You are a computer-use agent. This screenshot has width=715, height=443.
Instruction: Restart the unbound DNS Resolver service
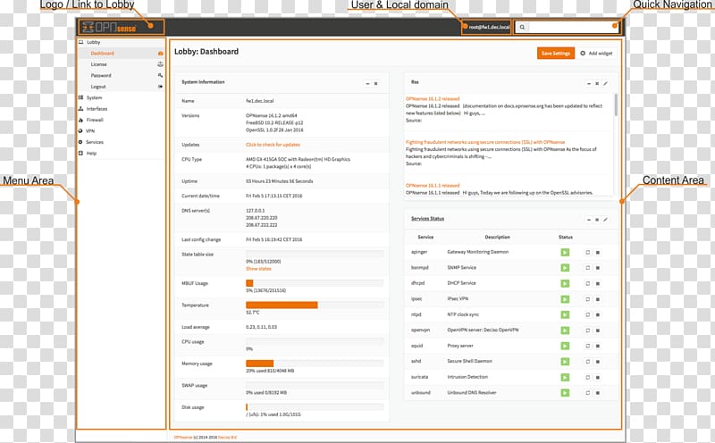(588, 393)
